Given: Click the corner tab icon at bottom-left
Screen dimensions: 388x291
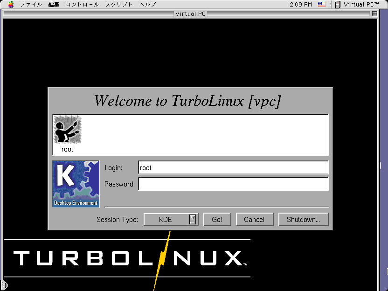Looking at the screenshot, I should coord(4,285).
